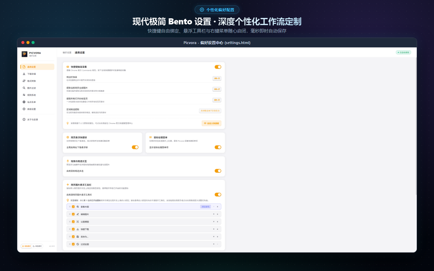Open the 图片过滤 sidebar tab
The image size is (434, 271).
(37, 88)
